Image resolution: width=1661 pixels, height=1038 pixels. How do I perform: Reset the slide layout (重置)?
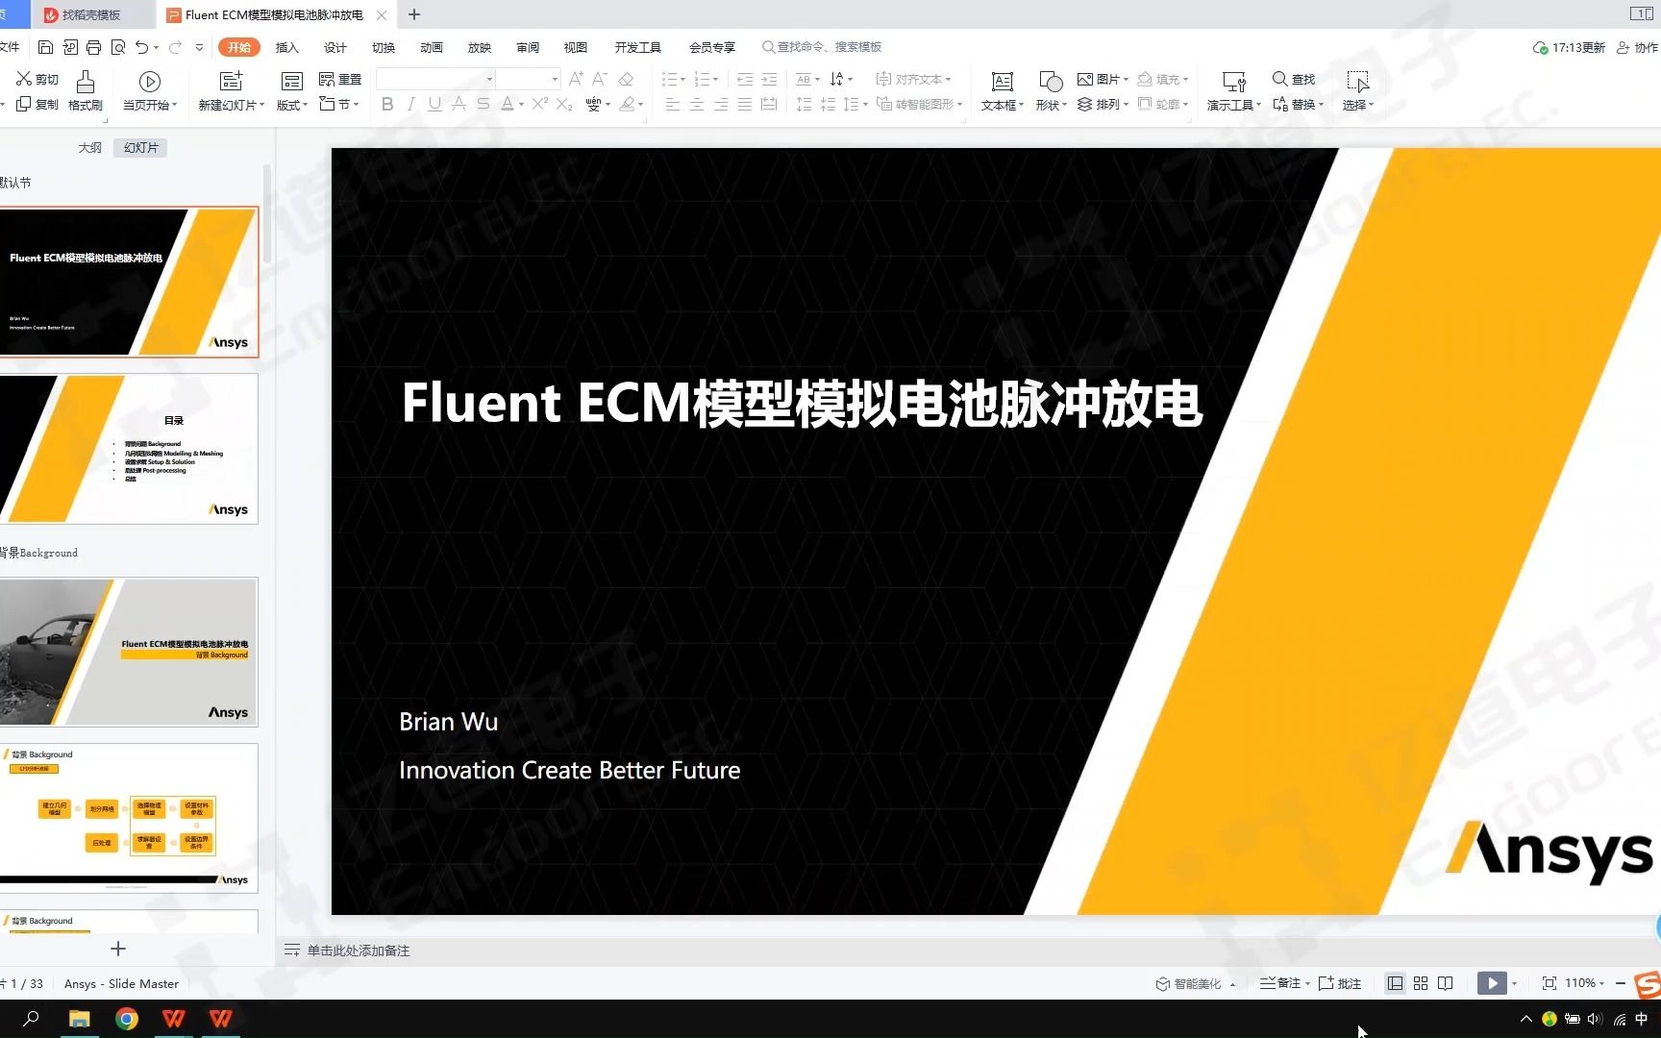339,79
